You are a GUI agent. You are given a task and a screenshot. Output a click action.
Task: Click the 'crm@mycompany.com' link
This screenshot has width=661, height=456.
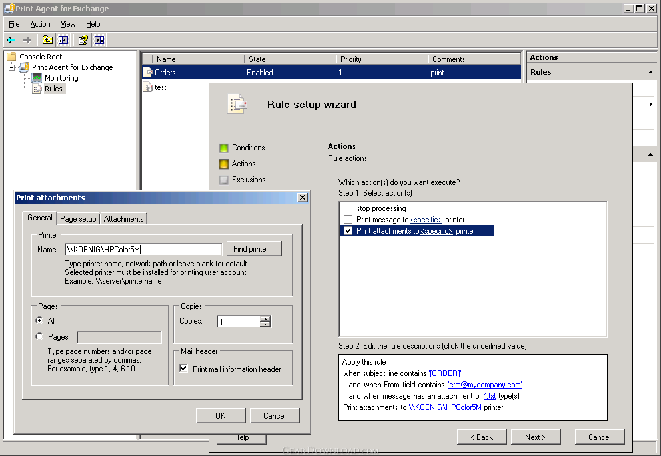tap(485, 384)
